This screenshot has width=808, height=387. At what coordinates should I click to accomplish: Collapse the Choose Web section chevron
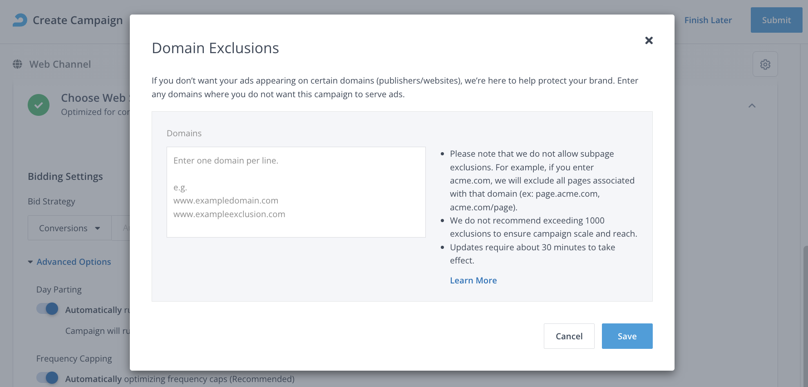(752, 106)
